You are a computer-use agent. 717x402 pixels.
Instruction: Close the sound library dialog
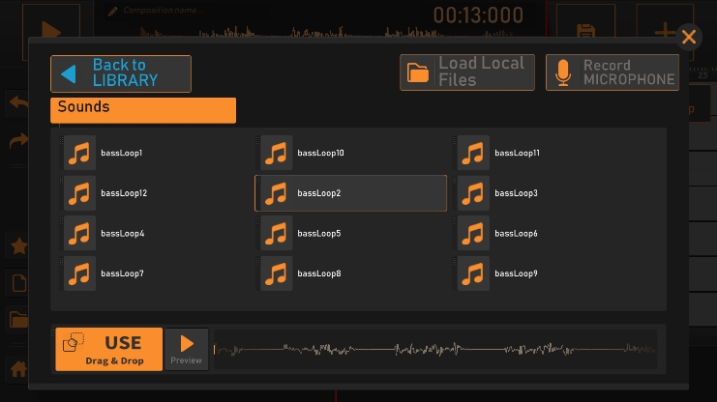(689, 37)
